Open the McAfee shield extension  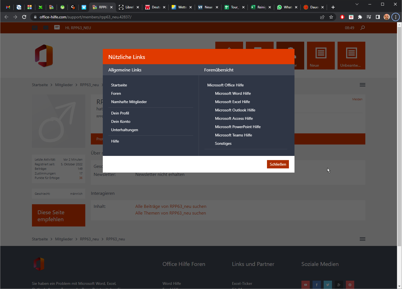coord(351,17)
